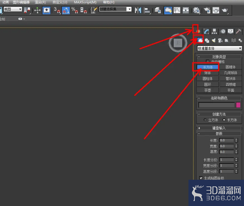
Task: Select the Systems category icon
Action: coord(240,40)
